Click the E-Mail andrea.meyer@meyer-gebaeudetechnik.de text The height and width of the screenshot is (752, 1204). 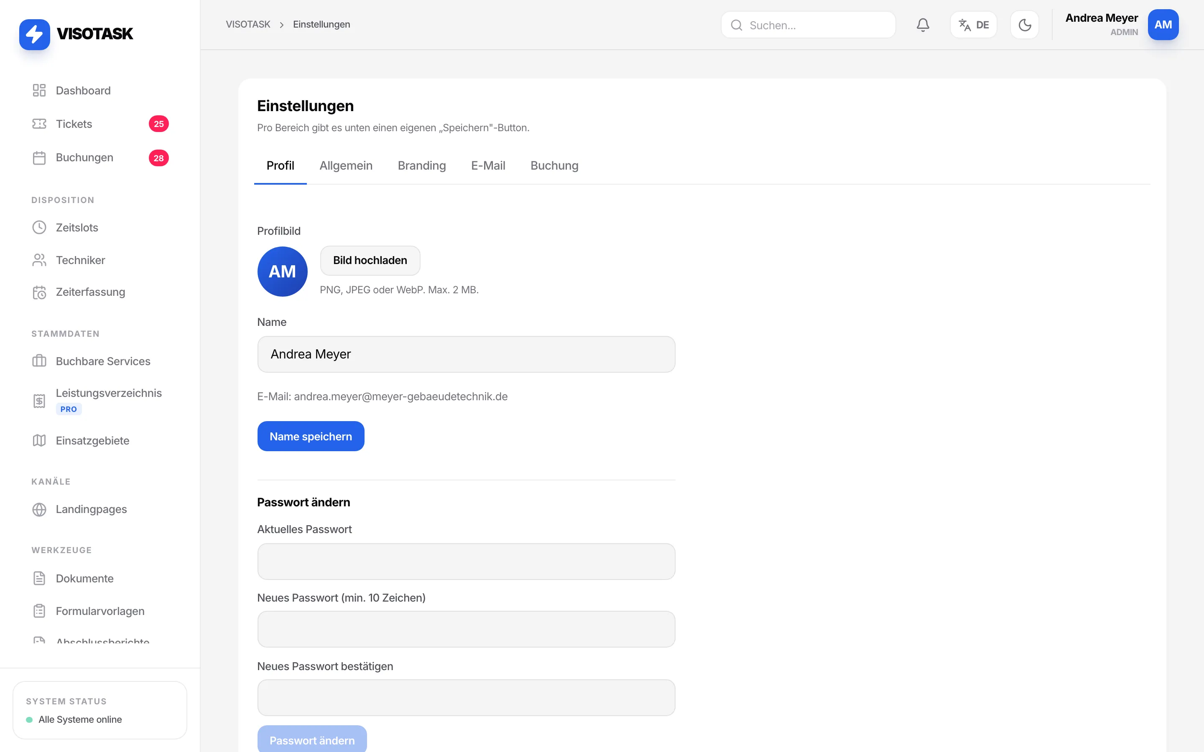click(382, 396)
